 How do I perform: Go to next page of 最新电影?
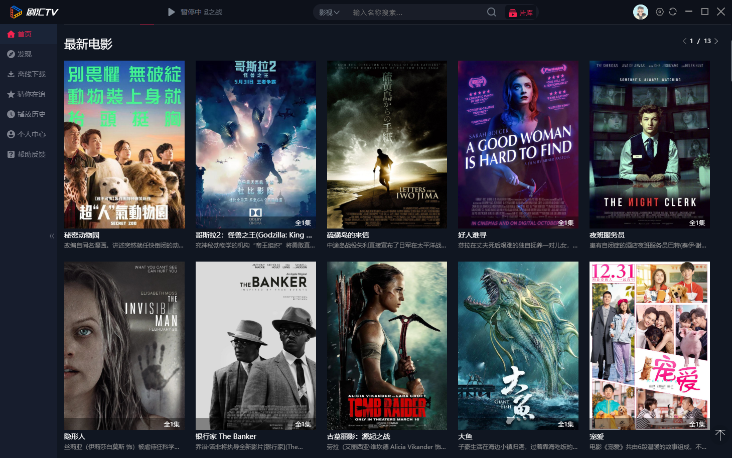716,41
